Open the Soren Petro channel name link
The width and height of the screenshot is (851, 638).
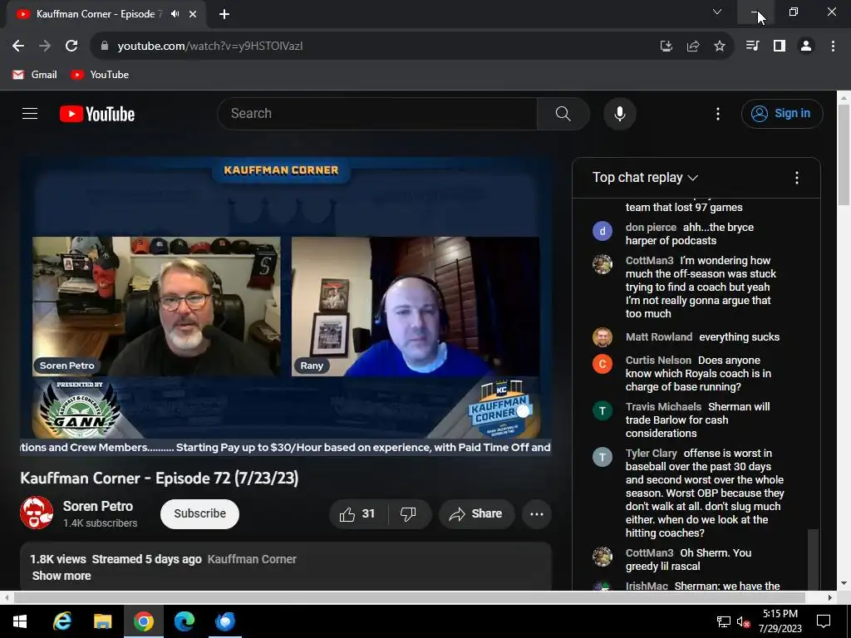pos(98,506)
